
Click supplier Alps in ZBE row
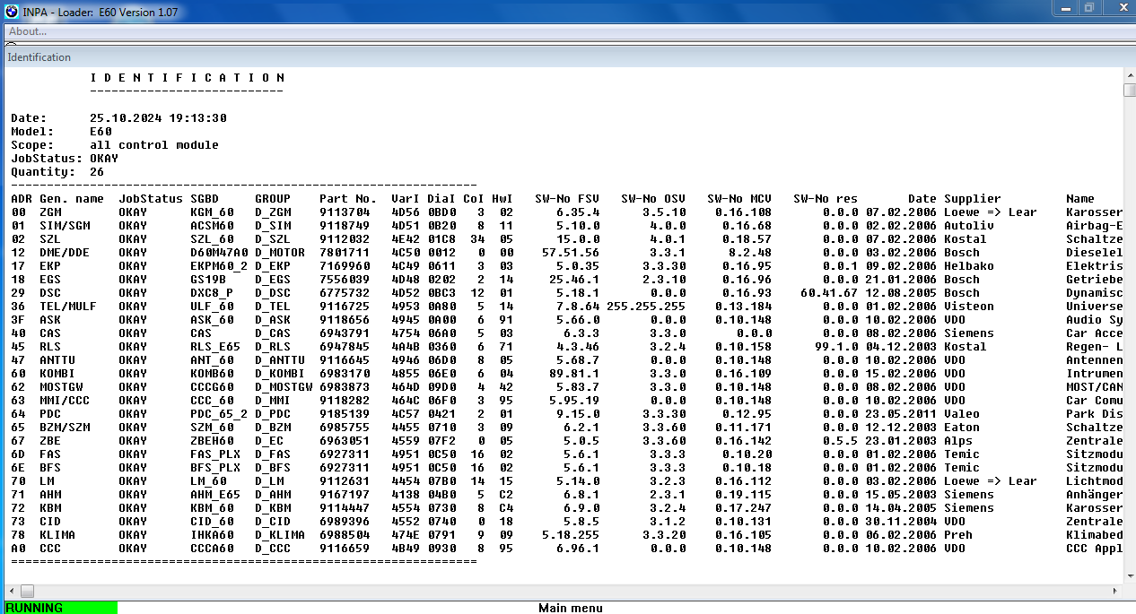958,440
